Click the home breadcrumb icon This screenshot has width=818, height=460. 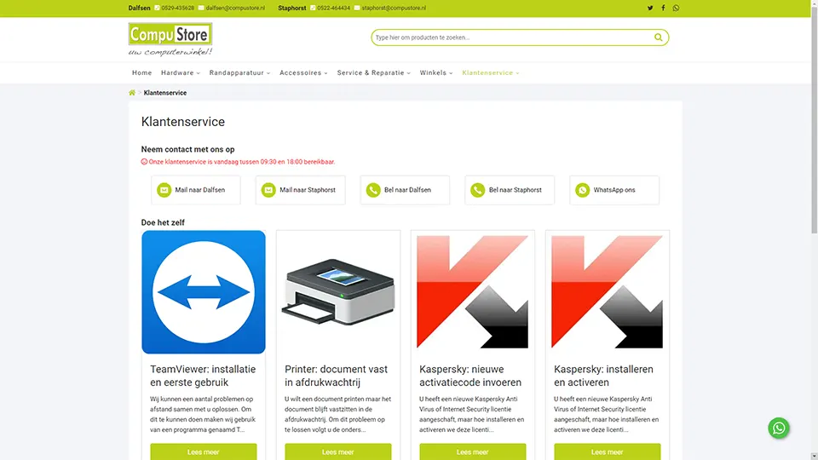click(132, 93)
